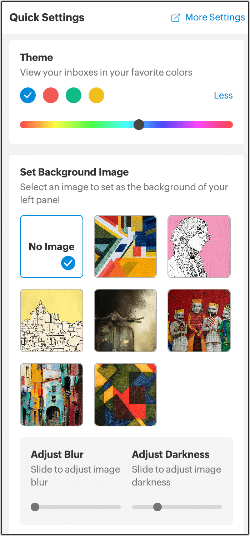This screenshot has height=536, width=250.
Task: Click the Adjust Darkness slider handle
Action: click(157, 507)
